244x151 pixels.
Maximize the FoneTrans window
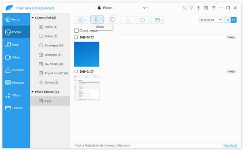point(228,8)
